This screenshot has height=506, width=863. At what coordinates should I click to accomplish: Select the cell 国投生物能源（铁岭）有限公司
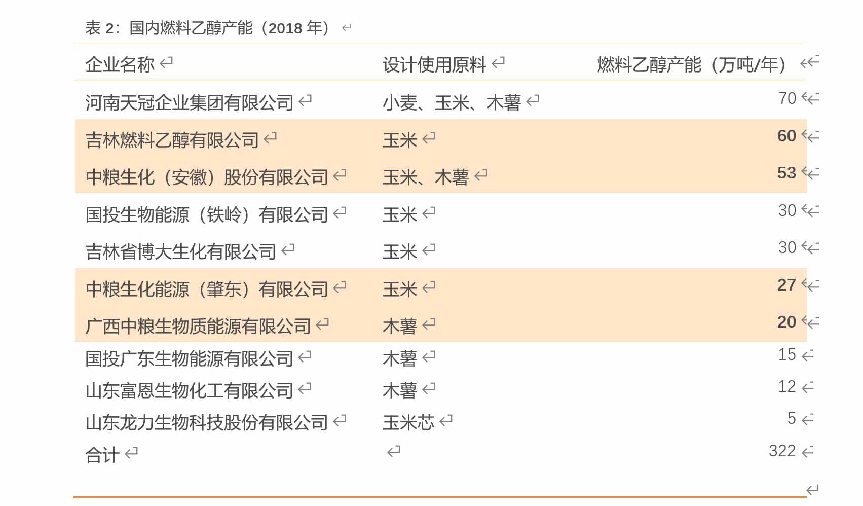pos(207,214)
